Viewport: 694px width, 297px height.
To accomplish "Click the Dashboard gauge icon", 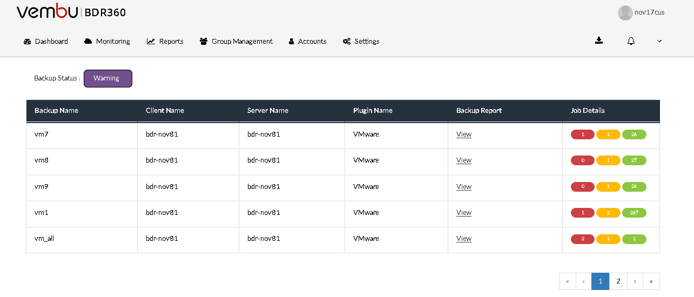I will pos(28,41).
